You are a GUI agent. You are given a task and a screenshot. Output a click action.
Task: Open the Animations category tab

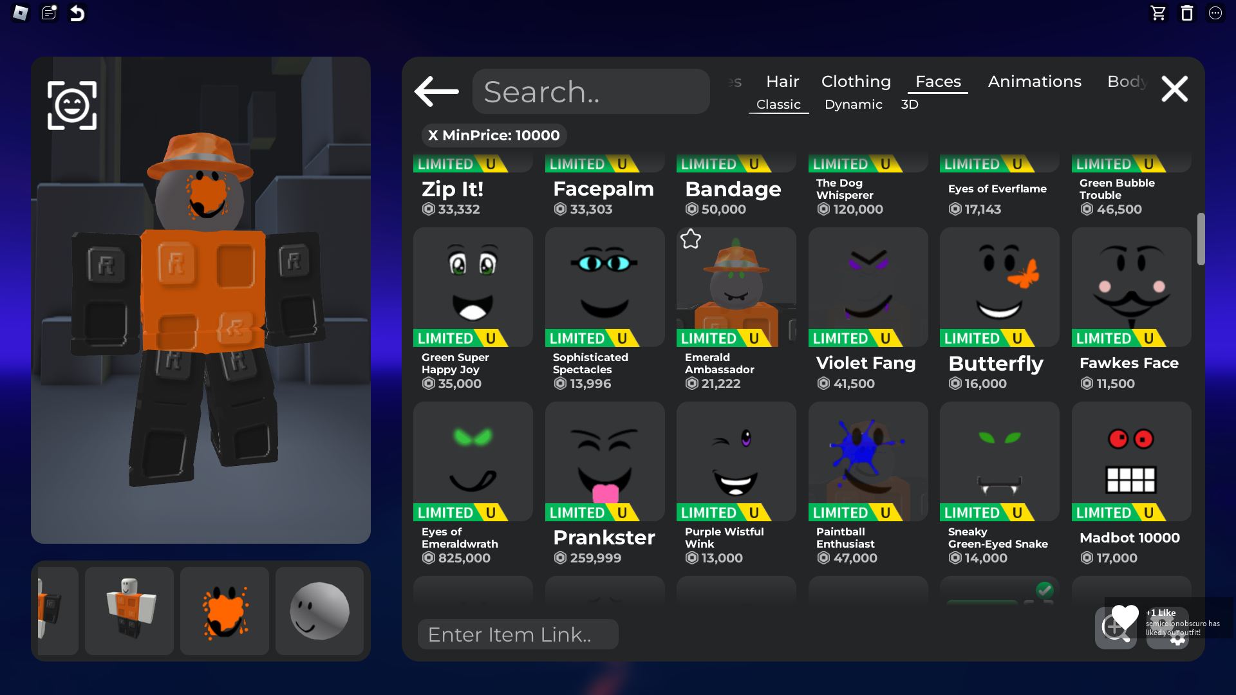(1035, 82)
